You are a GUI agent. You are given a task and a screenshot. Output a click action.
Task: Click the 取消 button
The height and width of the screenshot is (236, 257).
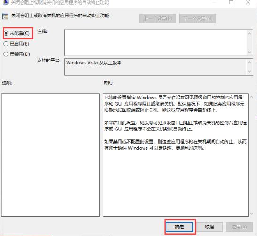tap(210, 227)
